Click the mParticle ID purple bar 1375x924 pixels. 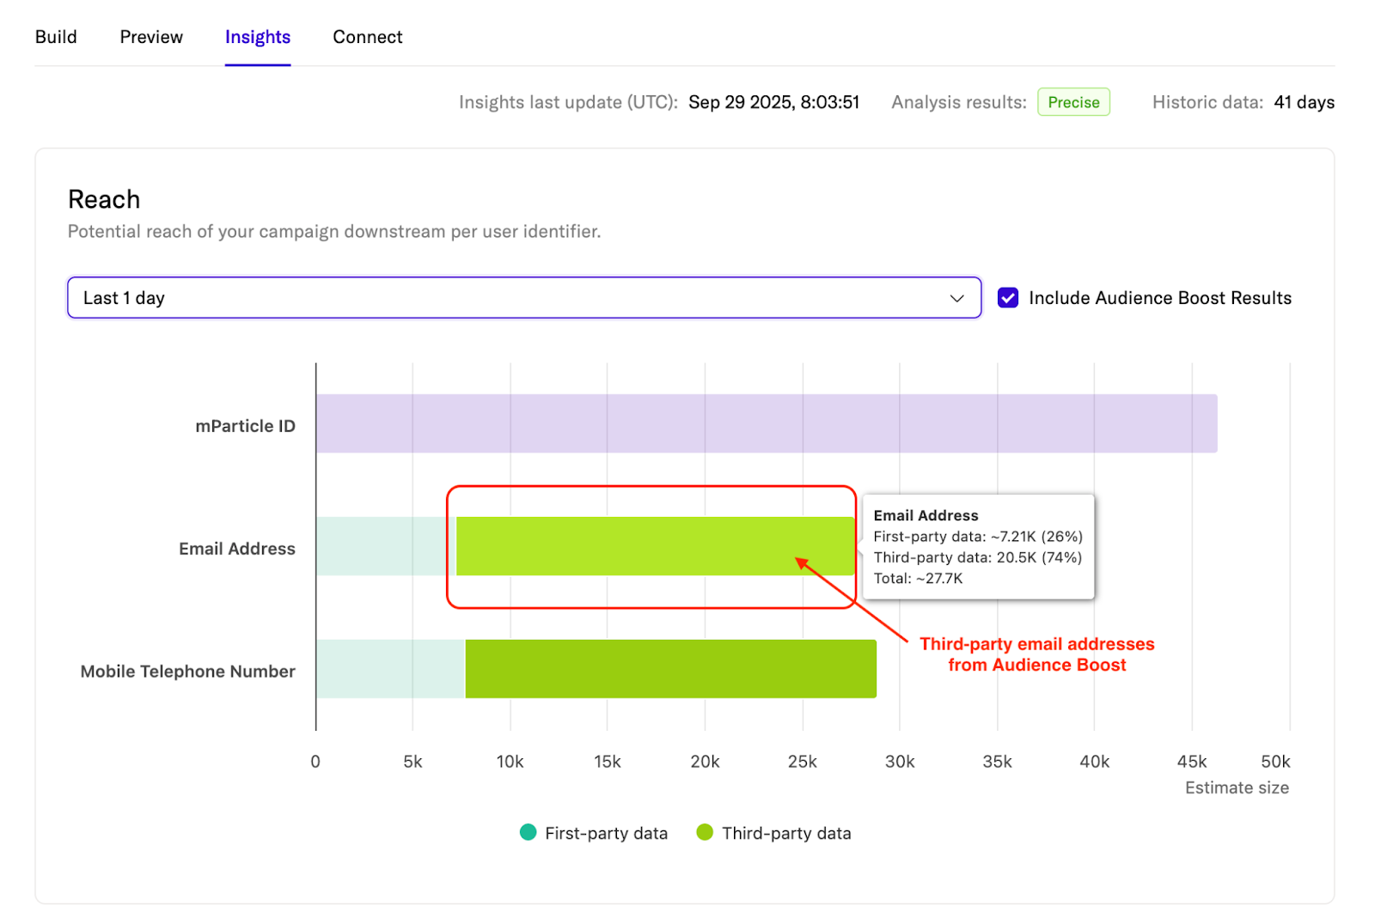(765, 423)
